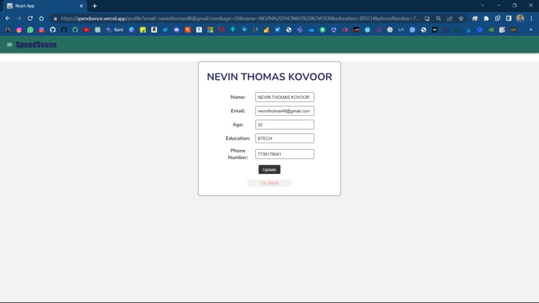Click the SpendSense logo text
Viewport: 539px width, 303px height.
[36, 45]
